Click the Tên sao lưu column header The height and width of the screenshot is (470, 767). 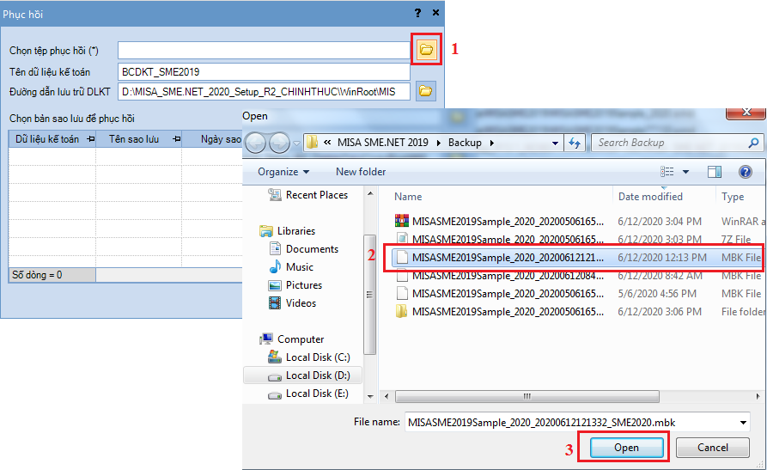point(139,139)
